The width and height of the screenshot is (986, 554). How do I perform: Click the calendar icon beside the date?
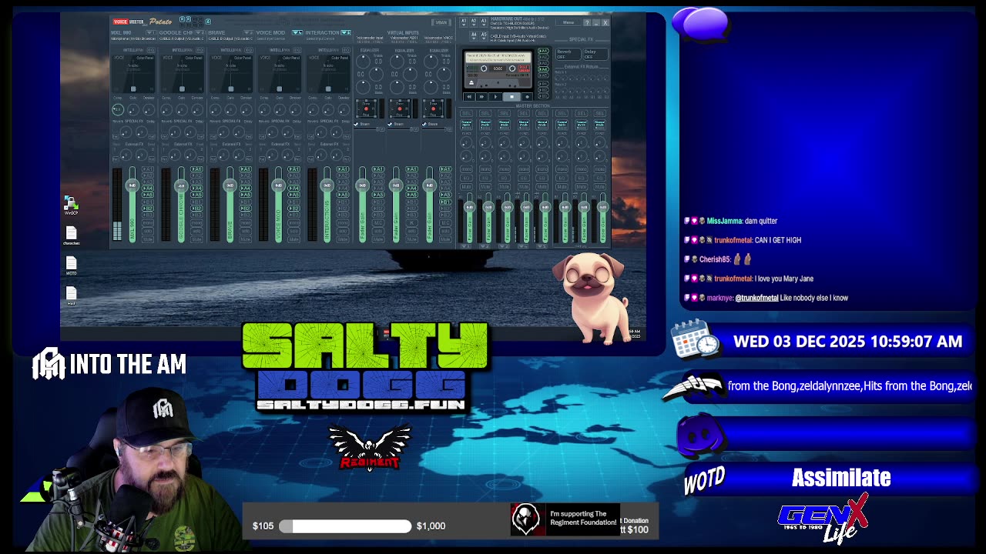coord(696,339)
